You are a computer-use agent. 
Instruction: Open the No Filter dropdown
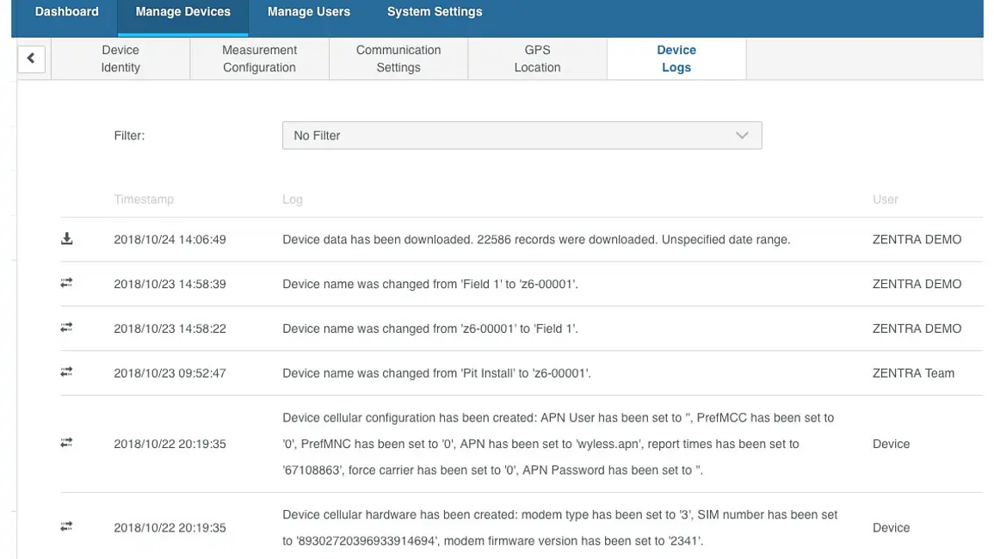(x=522, y=136)
